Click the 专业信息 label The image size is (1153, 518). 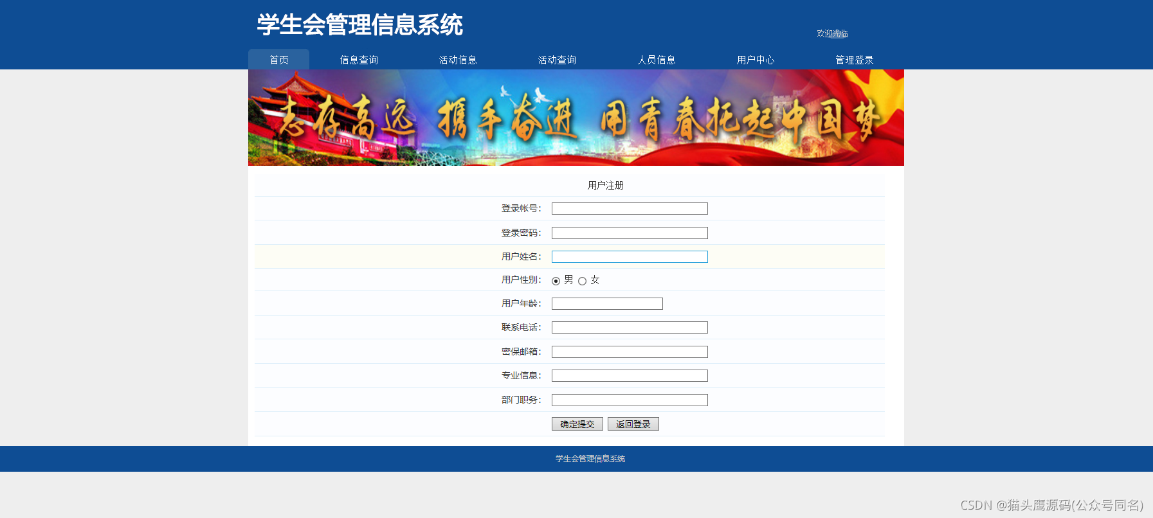point(522,375)
